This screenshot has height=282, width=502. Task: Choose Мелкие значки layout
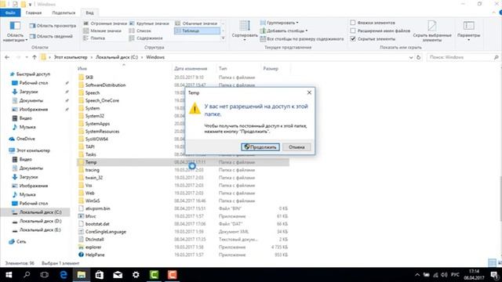[103, 31]
